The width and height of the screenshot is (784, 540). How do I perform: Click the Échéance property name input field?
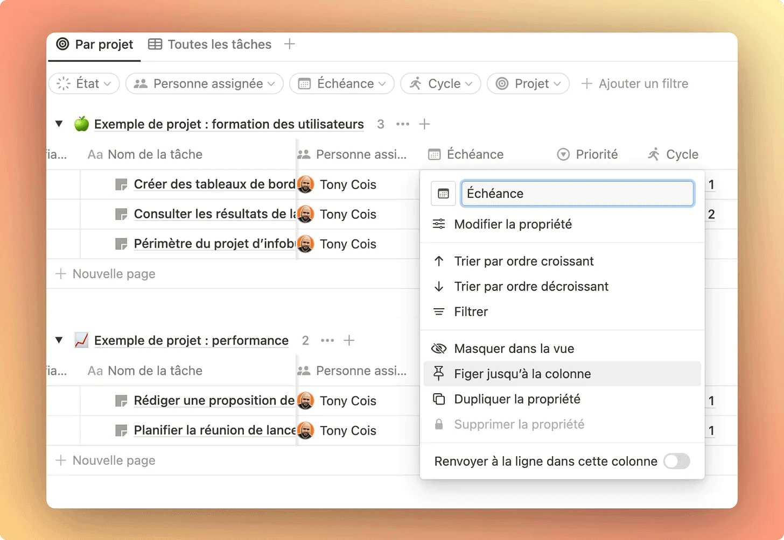[x=577, y=194]
